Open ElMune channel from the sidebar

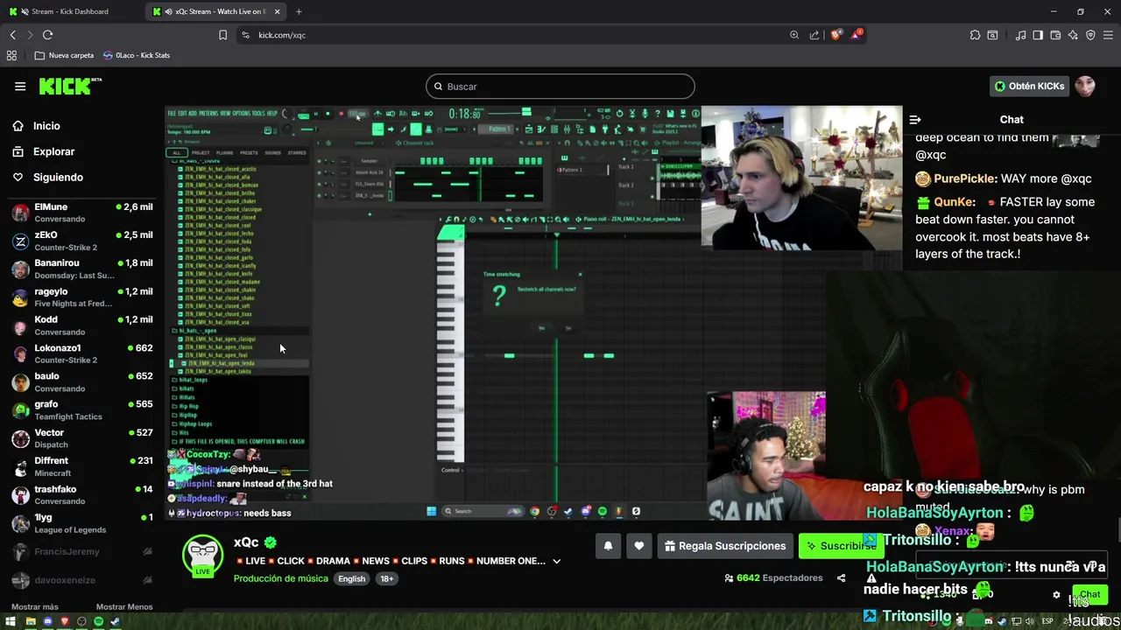[x=81, y=213]
